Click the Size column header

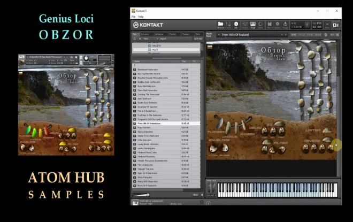pyautogui.click(x=186, y=61)
